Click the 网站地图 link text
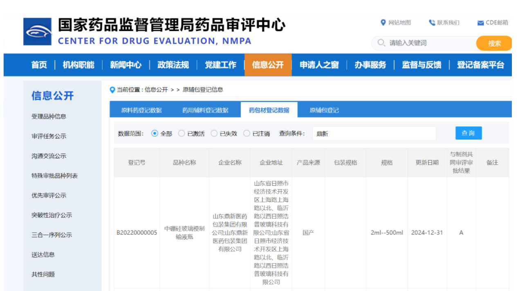This screenshot has width=518, height=291. 400,22
